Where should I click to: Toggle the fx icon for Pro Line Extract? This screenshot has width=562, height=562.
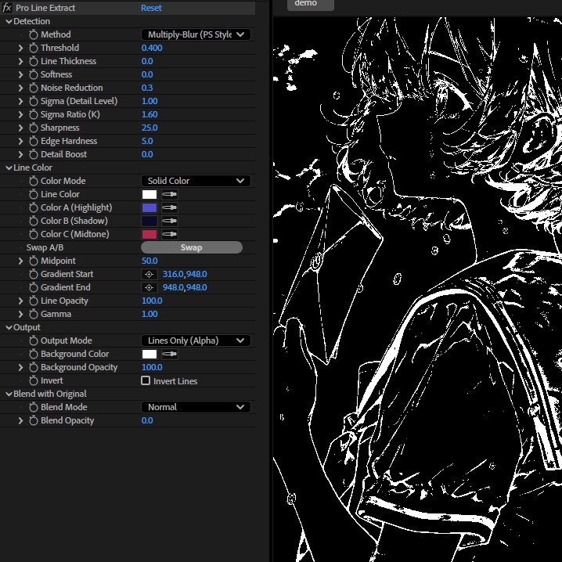(x=7, y=8)
